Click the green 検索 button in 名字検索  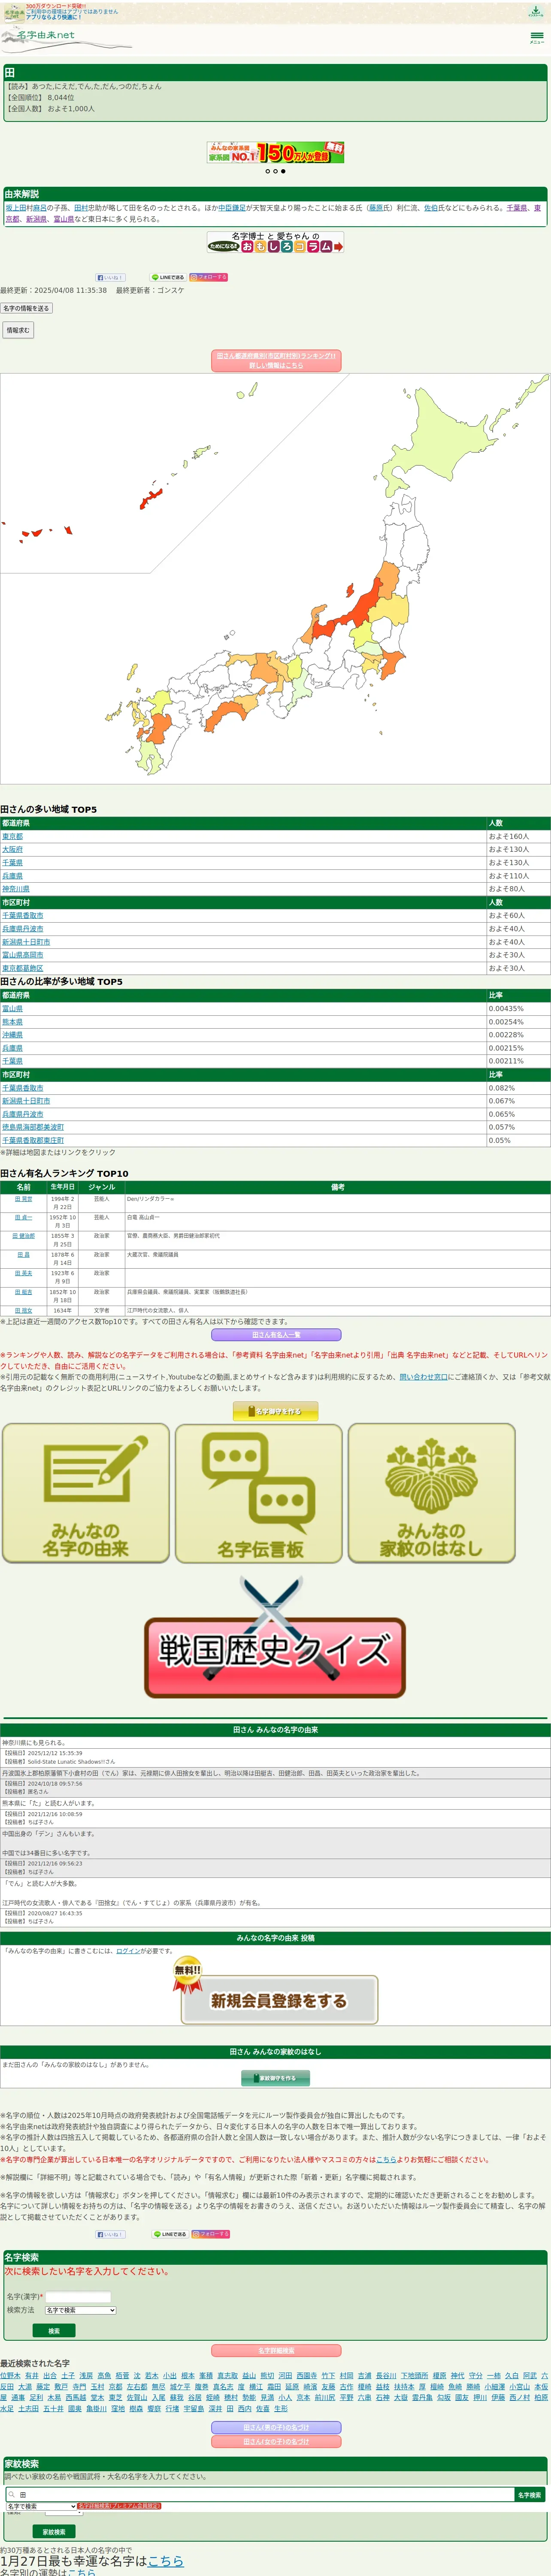point(54,2331)
